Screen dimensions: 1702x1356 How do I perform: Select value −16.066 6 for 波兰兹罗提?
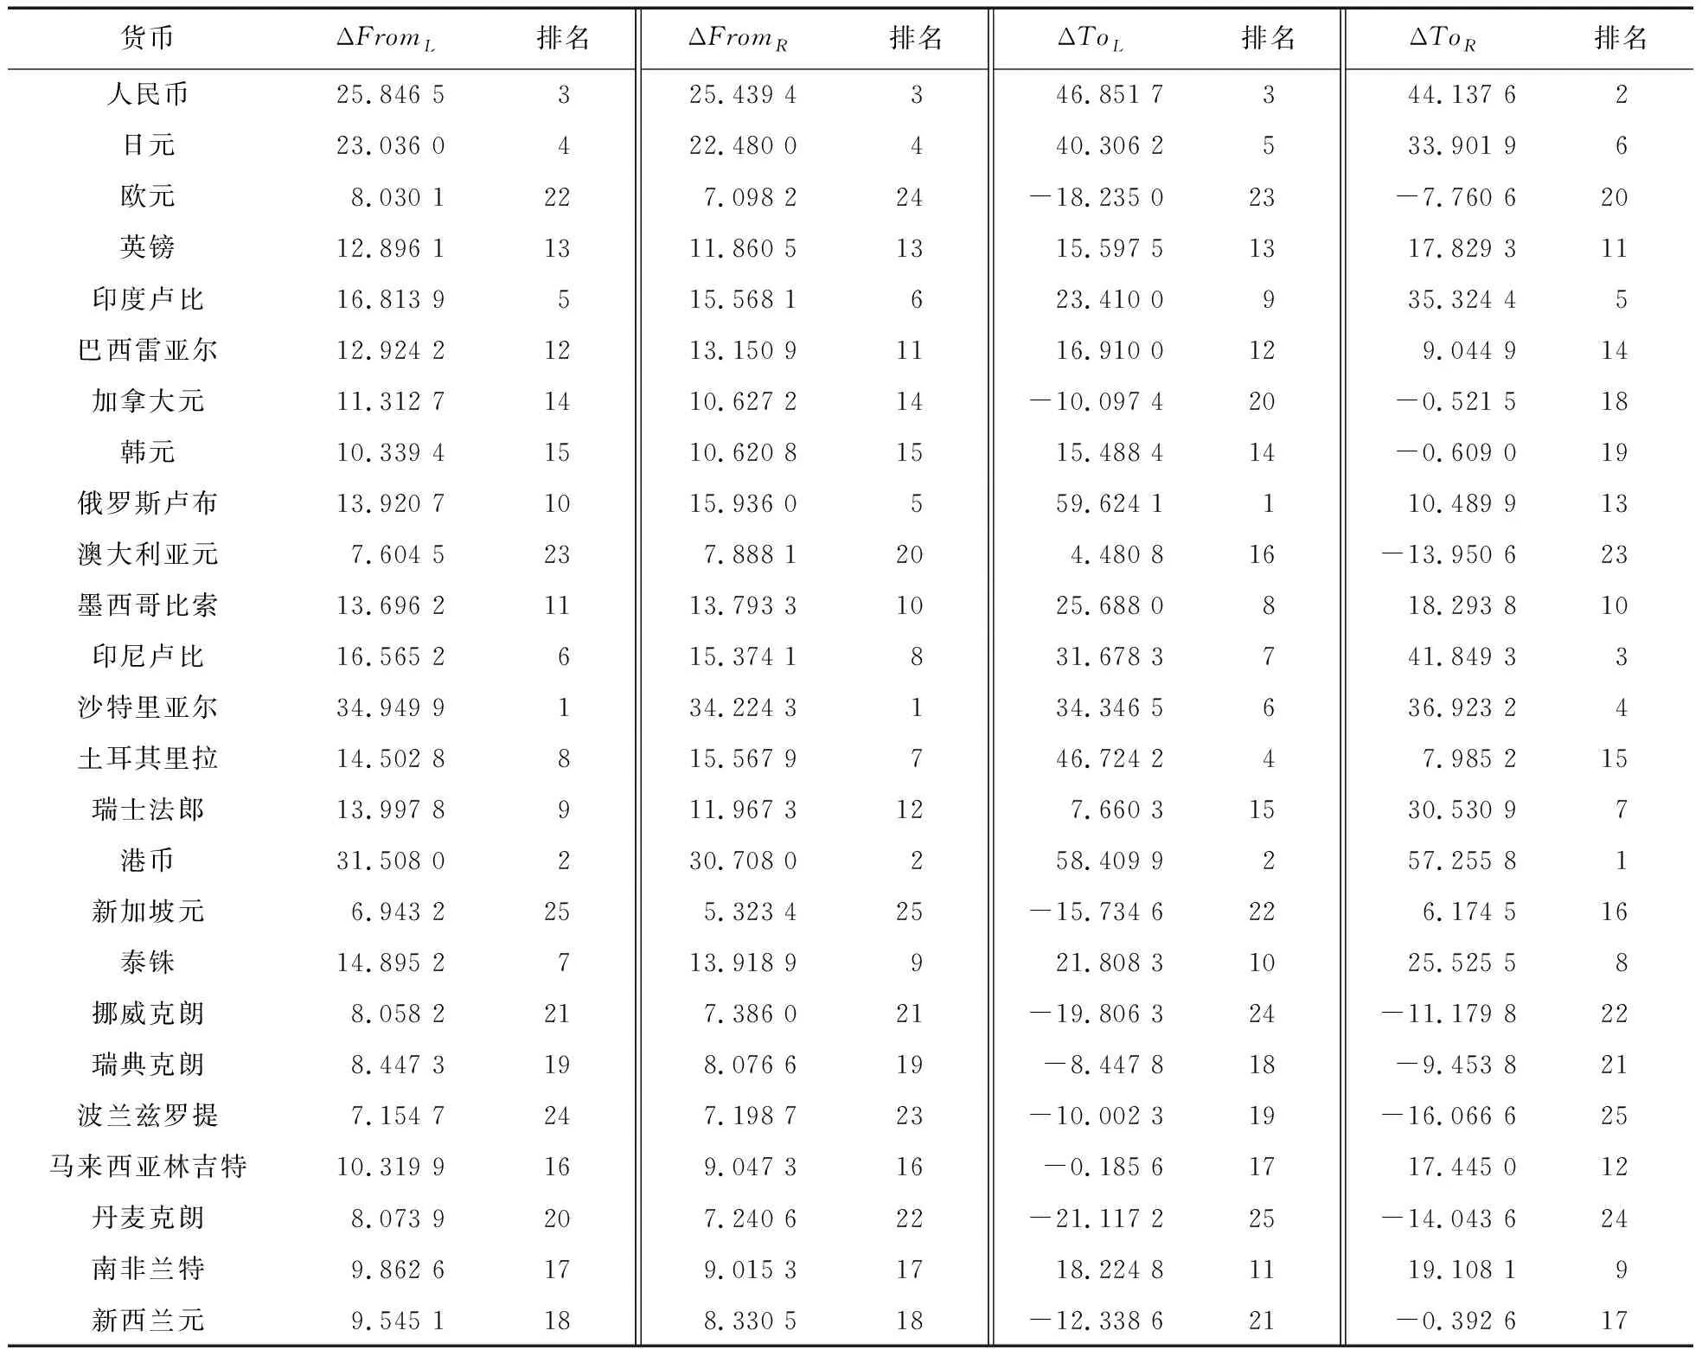[x=1449, y=1116]
